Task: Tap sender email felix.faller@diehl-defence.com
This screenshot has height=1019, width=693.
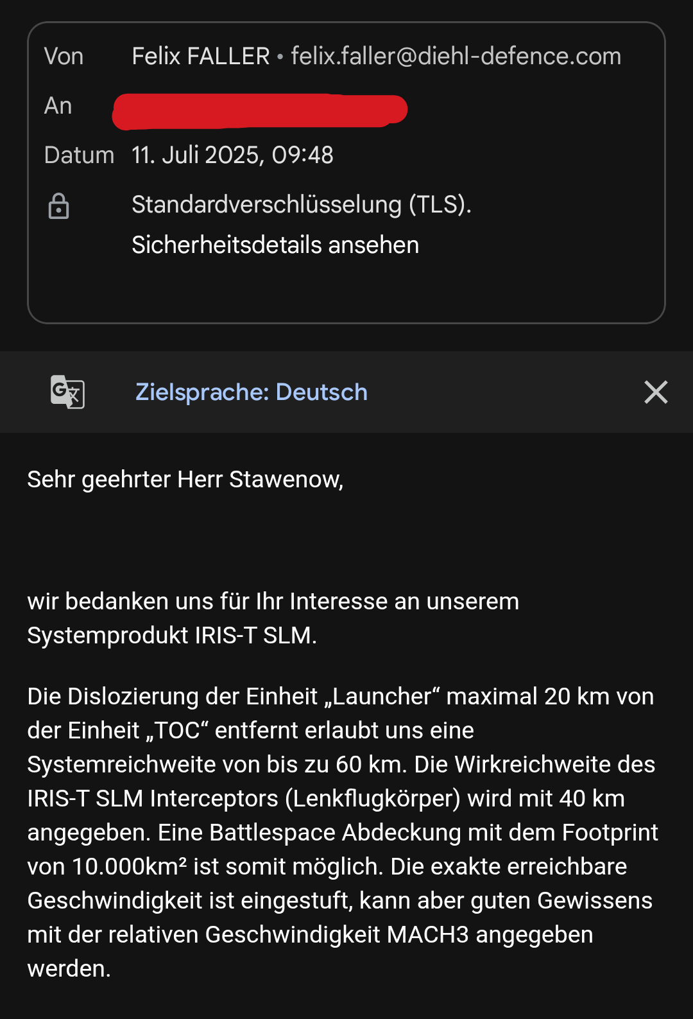Action: (x=456, y=57)
